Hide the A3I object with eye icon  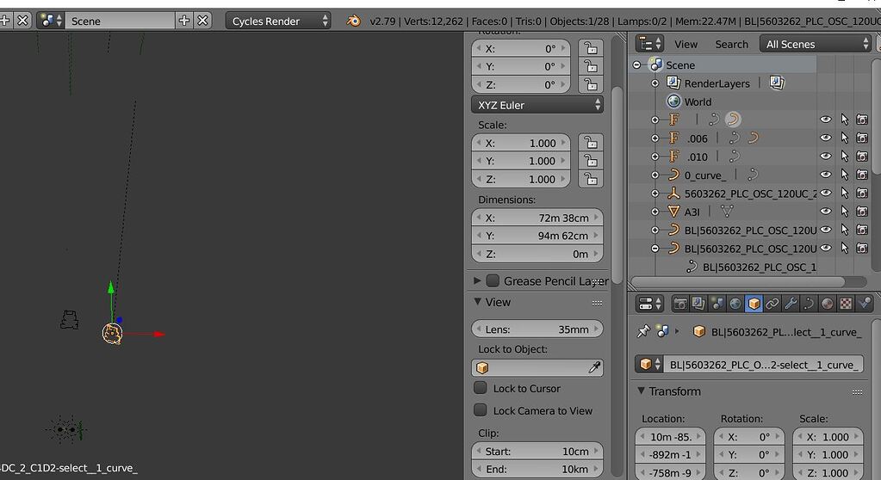point(825,211)
